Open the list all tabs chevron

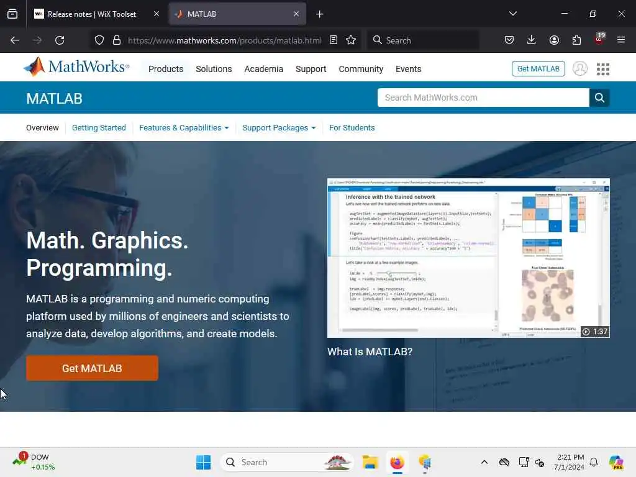click(x=513, y=14)
